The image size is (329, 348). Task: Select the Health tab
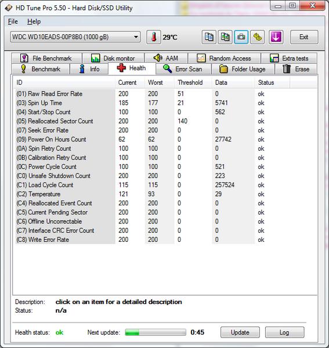click(132, 68)
